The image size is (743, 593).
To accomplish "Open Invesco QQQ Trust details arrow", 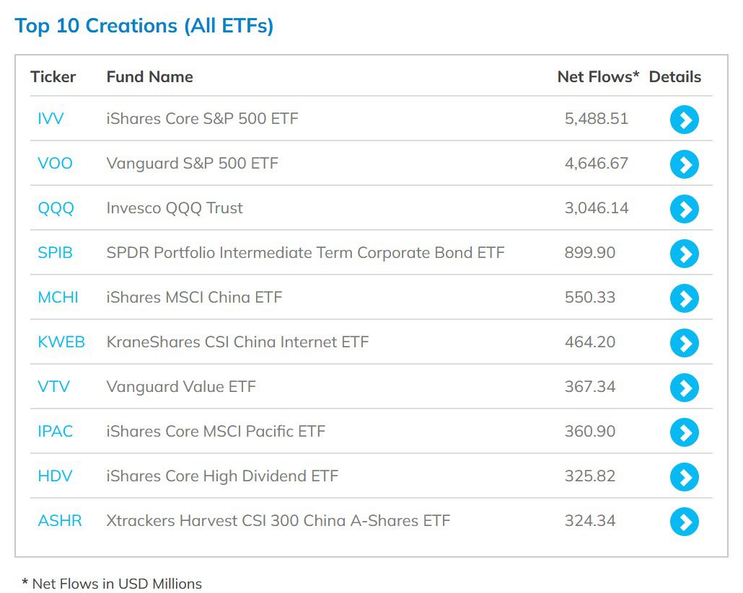I will click(x=684, y=208).
